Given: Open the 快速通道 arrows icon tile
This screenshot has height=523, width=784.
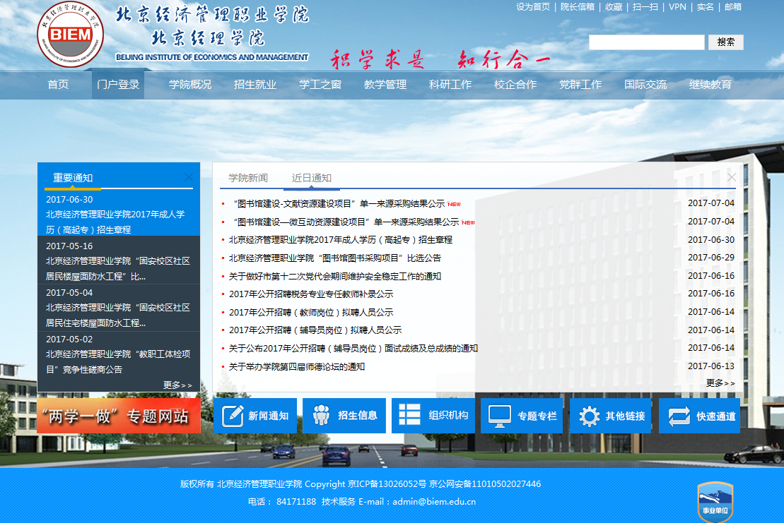Looking at the screenshot, I should tap(699, 416).
